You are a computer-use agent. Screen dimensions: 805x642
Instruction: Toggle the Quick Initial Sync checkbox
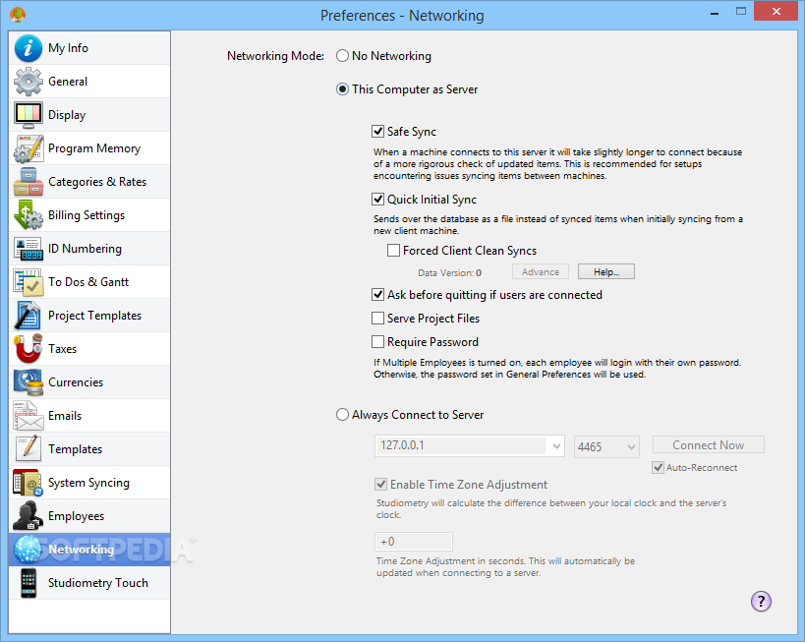click(377, 199)
